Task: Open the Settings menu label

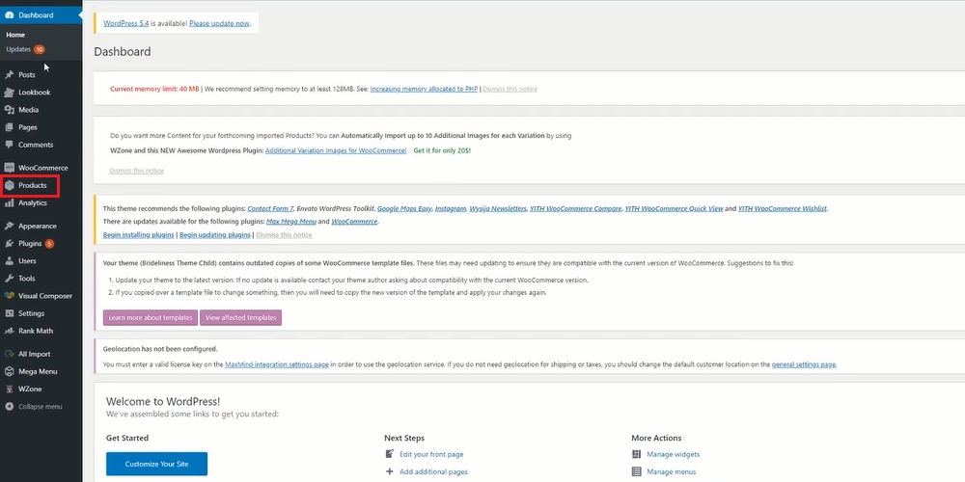Action: click(32, 313)
